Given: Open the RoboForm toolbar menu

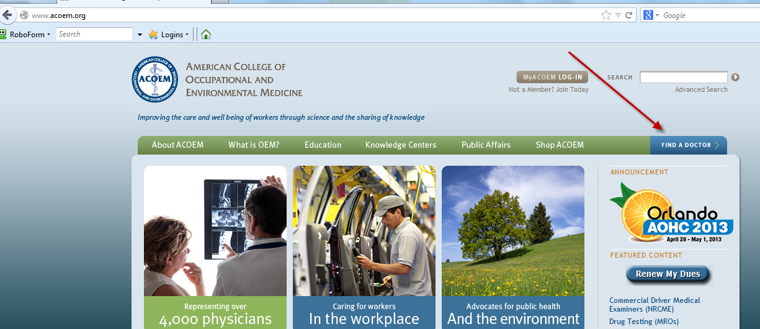Looking at the screenshot, I should click(26, 34).
